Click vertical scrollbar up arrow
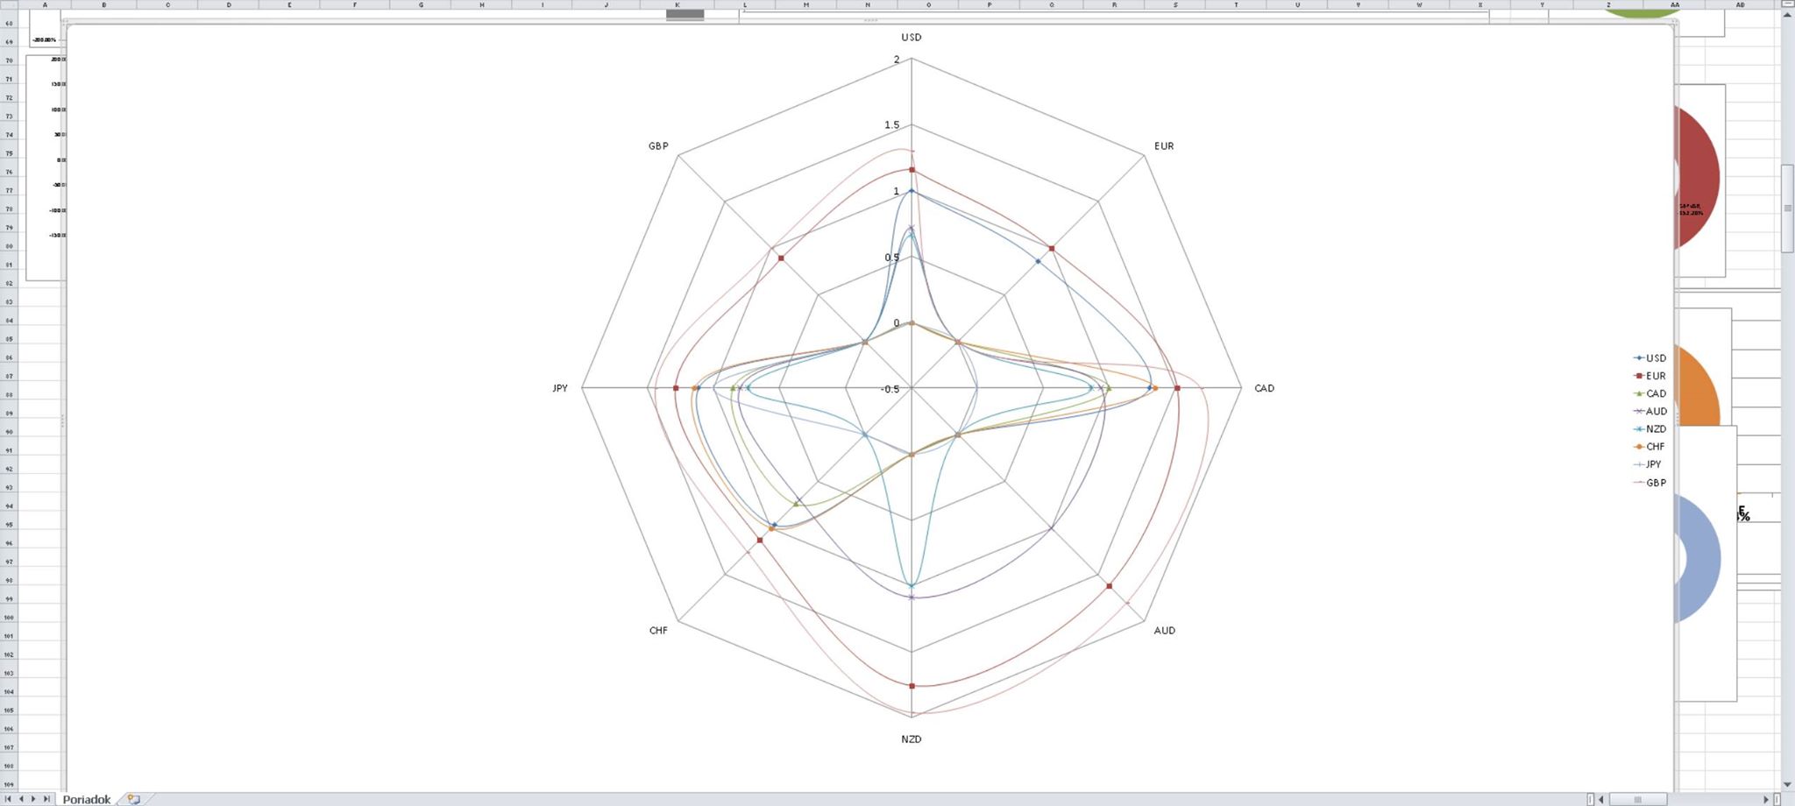 point(1787,15)
